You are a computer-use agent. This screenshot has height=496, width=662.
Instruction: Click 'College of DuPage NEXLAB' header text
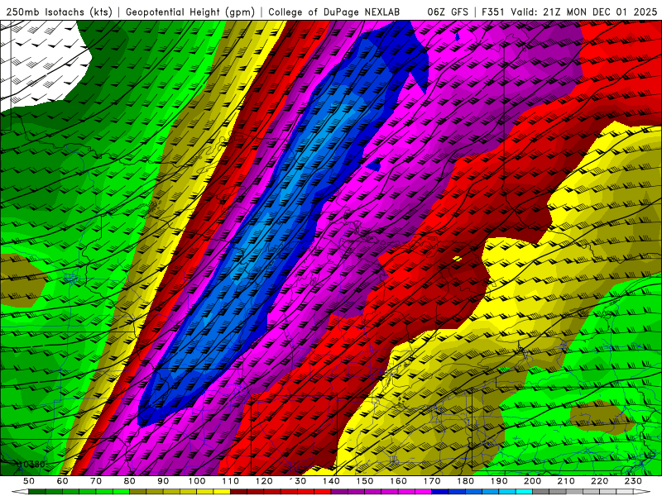[334, 12]
